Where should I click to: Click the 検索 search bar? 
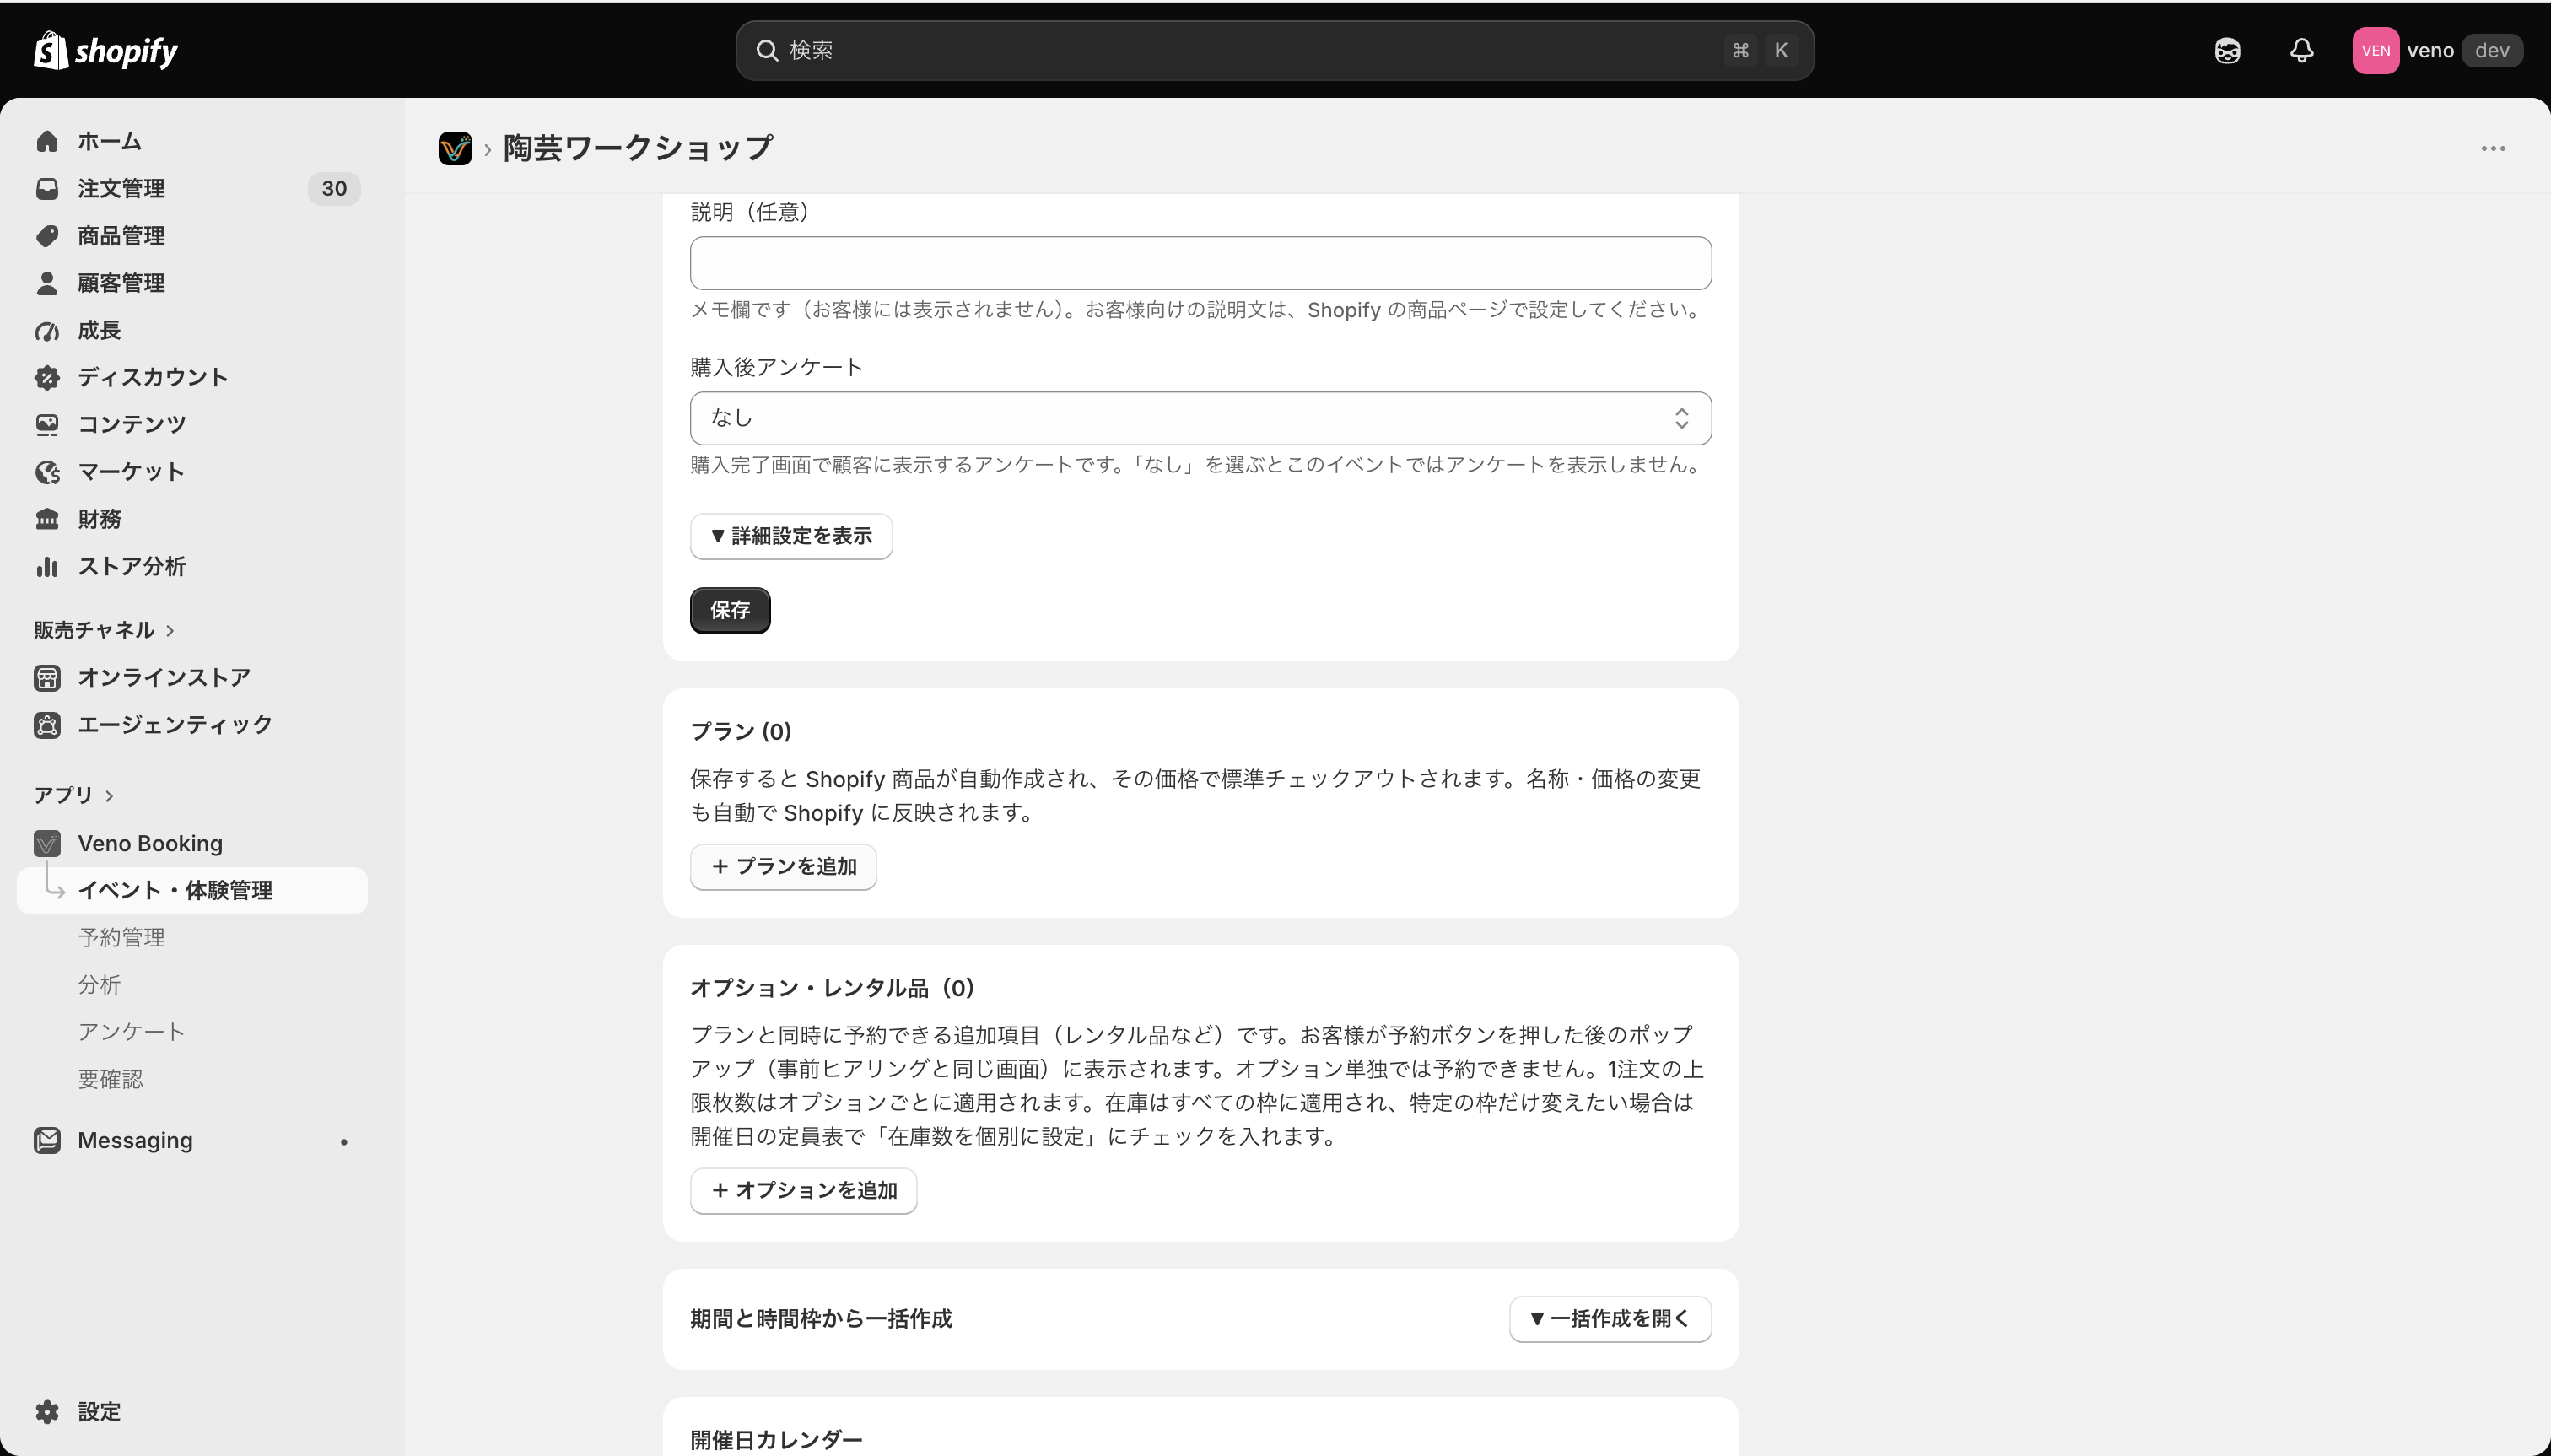click(1275, 50)
